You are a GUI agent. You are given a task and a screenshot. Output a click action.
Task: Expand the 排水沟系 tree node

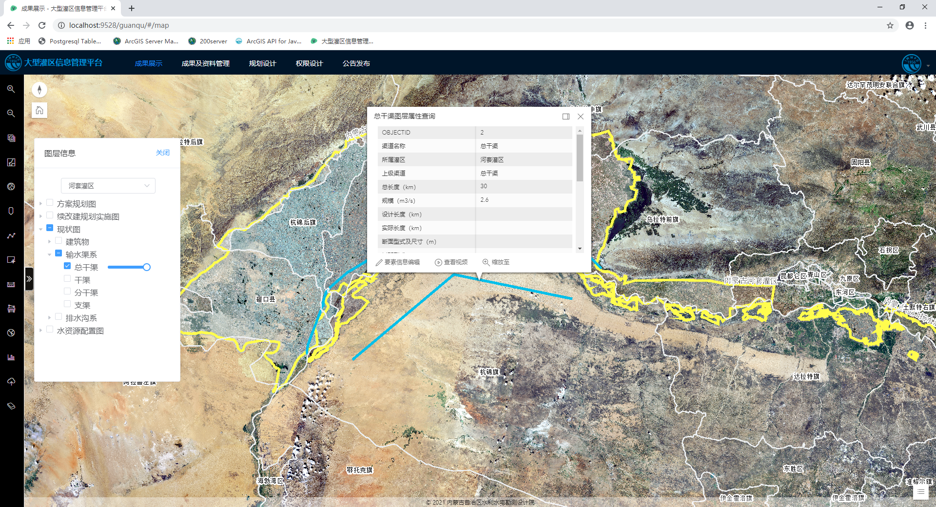click(x=49, y=317)
